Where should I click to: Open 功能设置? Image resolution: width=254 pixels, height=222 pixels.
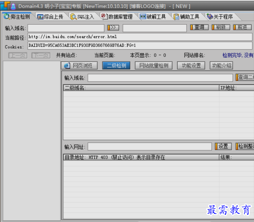pos(191,66)
